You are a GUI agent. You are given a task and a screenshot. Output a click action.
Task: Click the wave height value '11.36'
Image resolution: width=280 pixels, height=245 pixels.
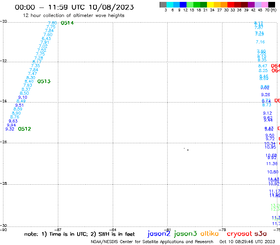(x=272, y=164)
